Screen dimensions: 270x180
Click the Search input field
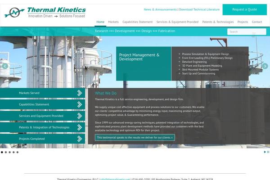point(247,31)
